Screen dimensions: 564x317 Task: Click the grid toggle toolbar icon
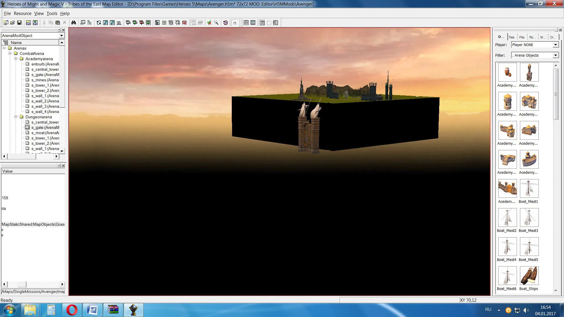click(x=164, y=23)
